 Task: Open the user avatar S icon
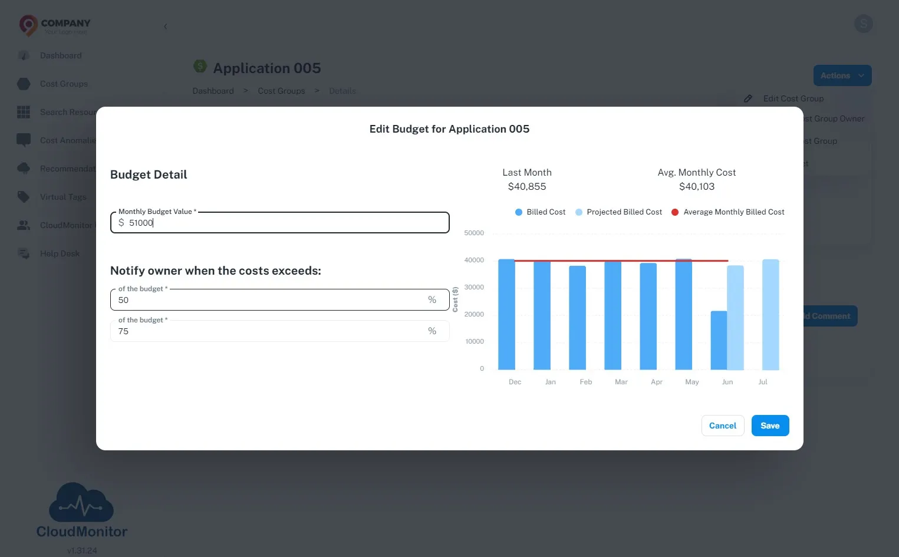point(864,24)
